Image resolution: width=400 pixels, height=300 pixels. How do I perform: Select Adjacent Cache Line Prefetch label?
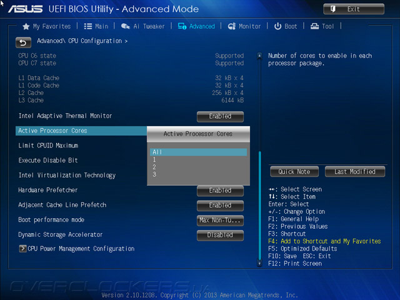coord(62,205)
